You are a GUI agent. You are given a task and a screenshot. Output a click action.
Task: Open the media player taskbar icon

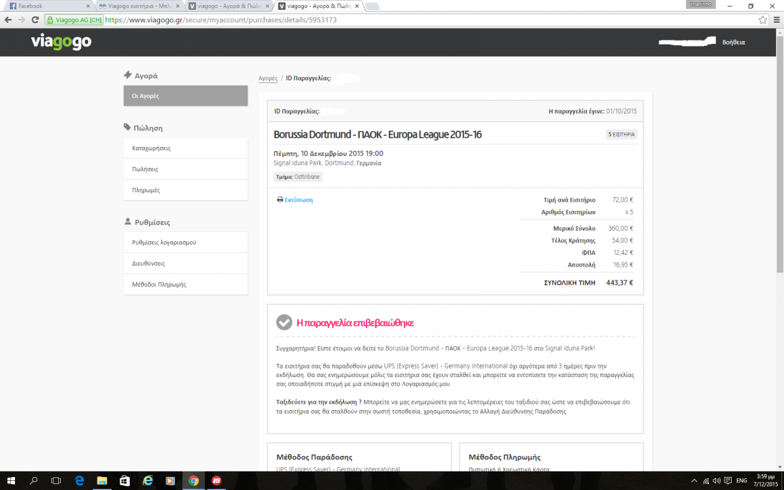click(171, 481)
